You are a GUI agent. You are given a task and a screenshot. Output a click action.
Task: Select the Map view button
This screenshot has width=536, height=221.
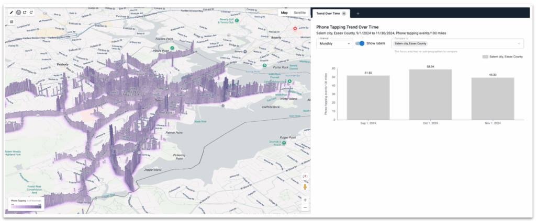tap(284, 12)
